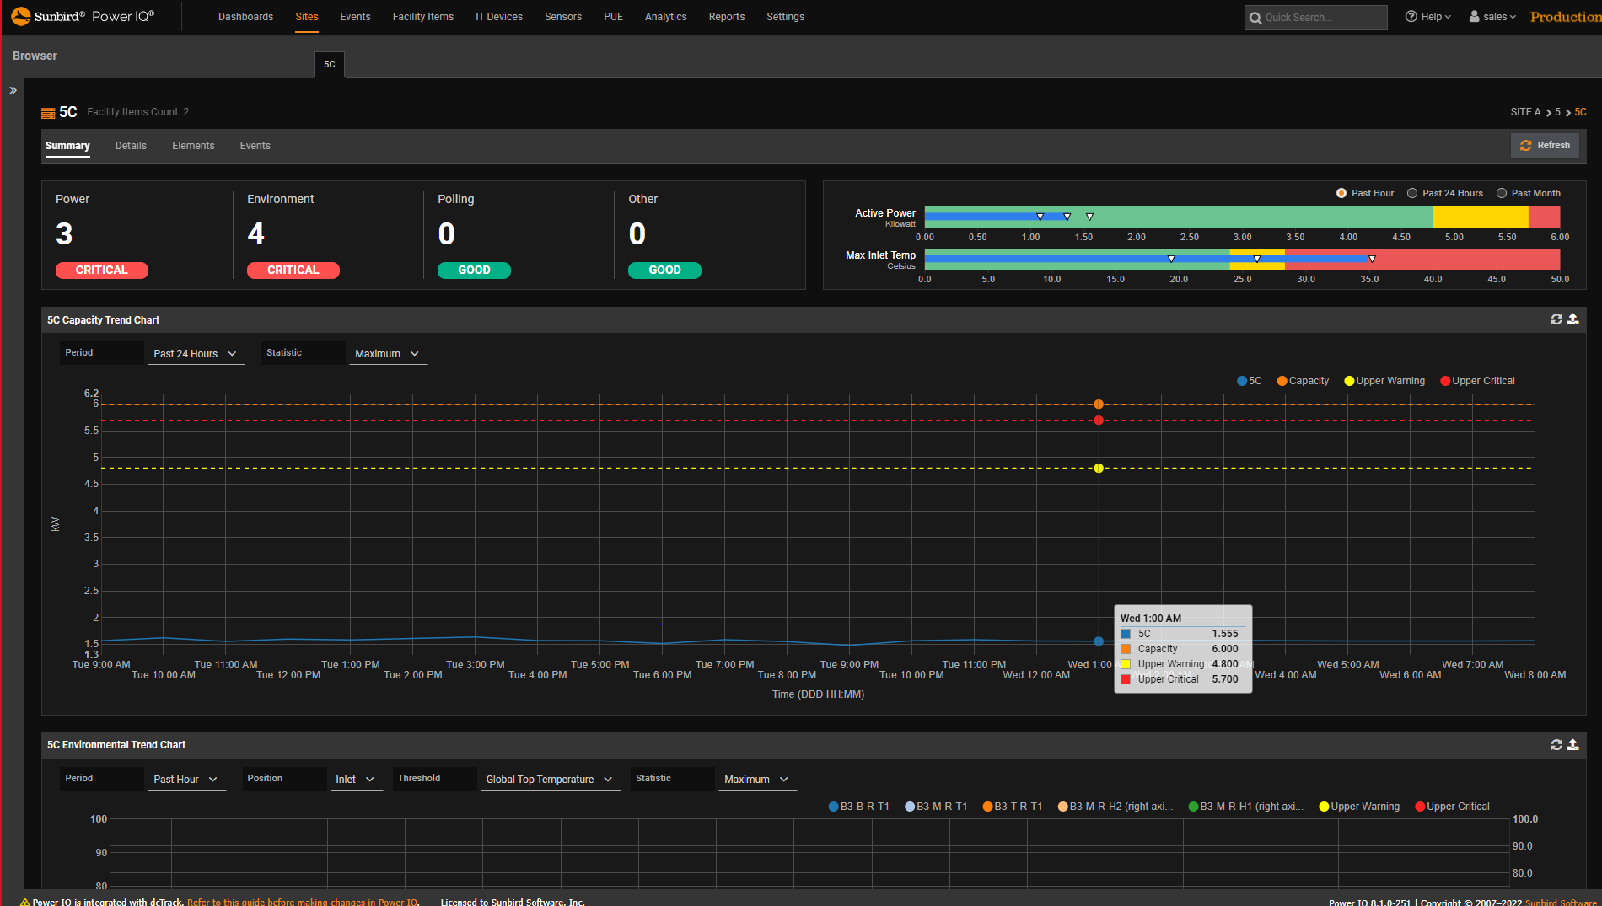Refresh the 5C Environmental Trend Chart
The width and height of the screenshot is (1602, 906).
click(x=1556, y=745)
